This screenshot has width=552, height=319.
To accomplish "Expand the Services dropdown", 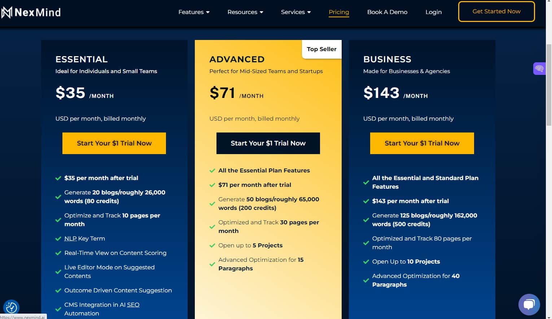I will [295, 12].
